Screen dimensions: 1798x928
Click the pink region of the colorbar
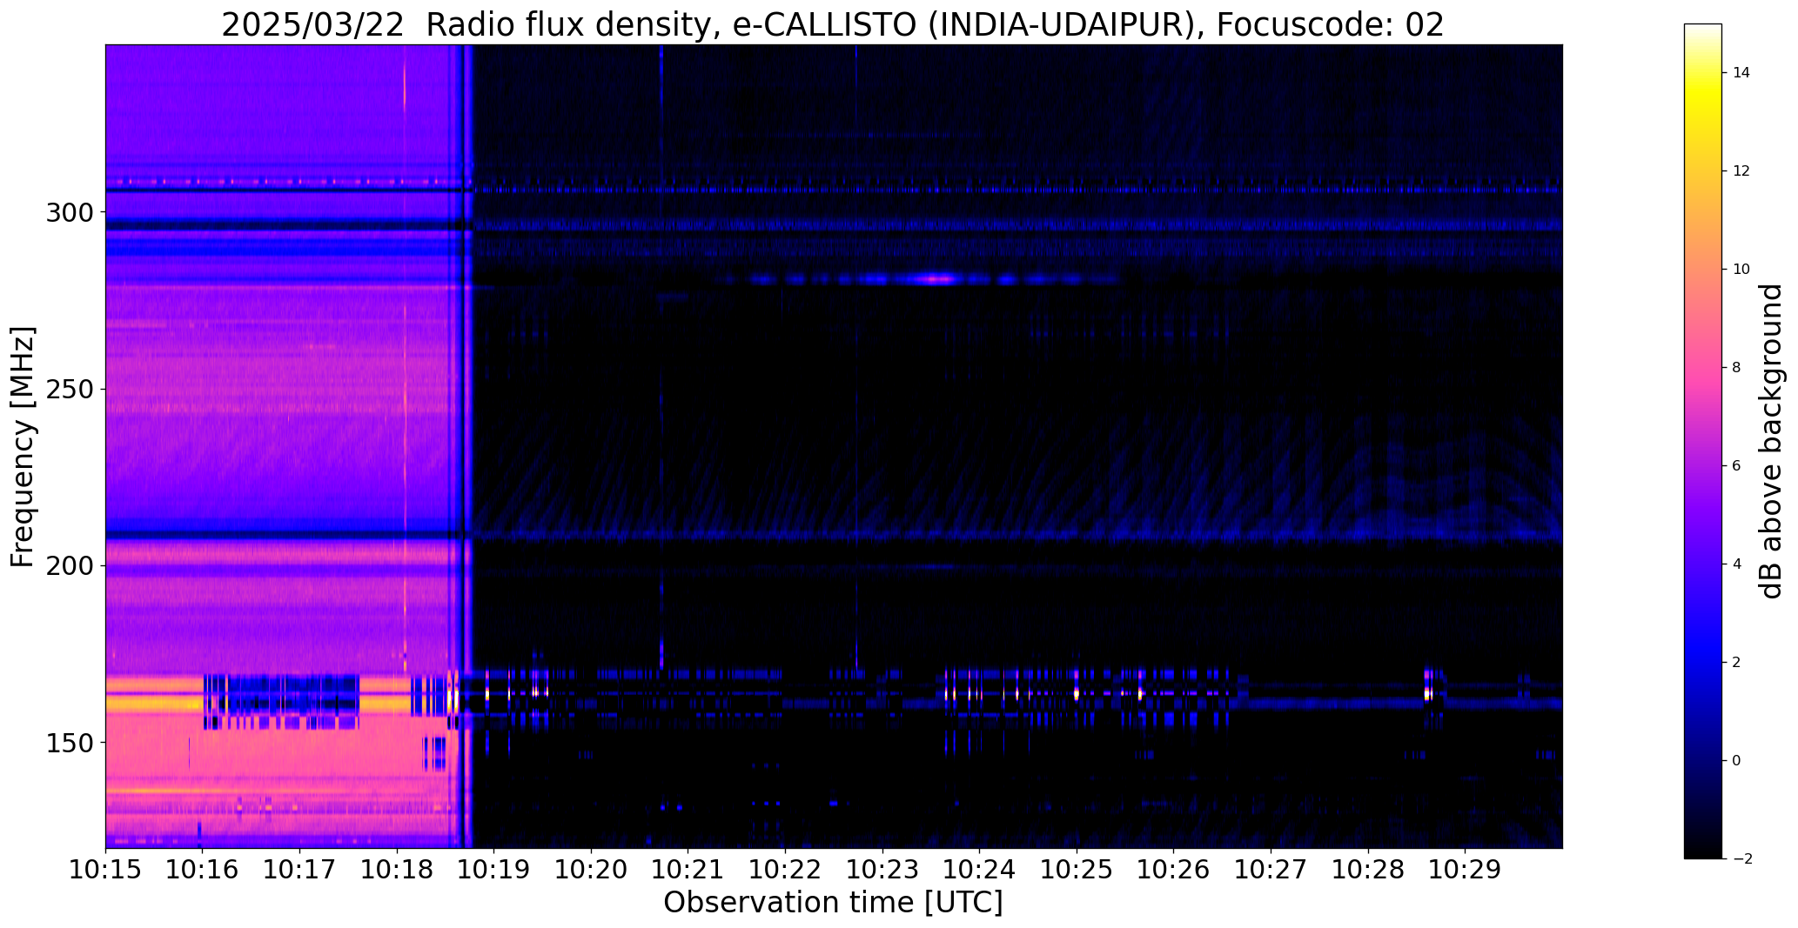point(1703,370)
